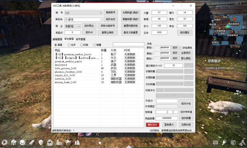Viewport: 247px width, 148px height.
Task: Switch to the 背包管理 tab
Action: [69, 39]
